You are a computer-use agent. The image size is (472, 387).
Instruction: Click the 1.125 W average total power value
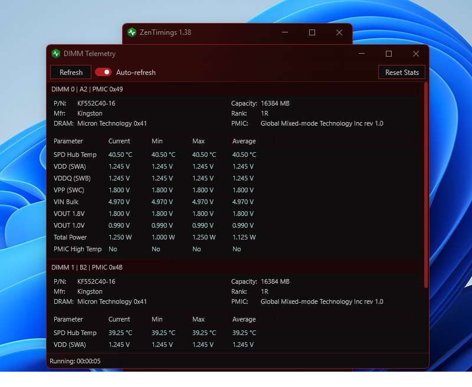pos(244,237)
